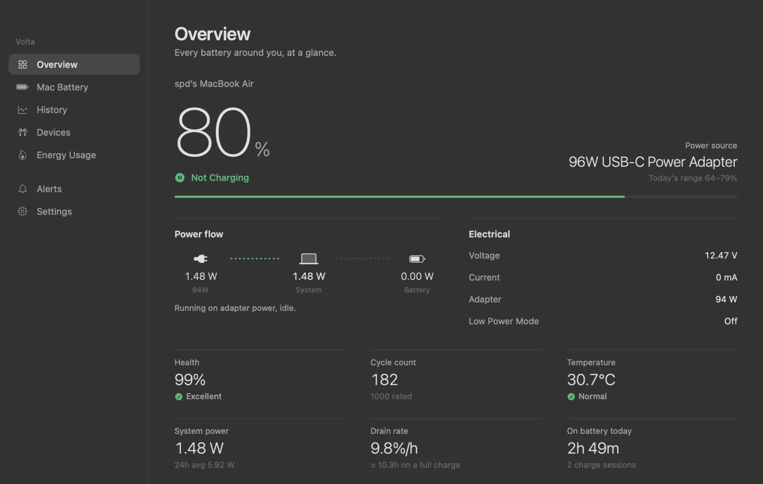The height and width of the screenshot is (484, 763).
Task: Click the 99% health value
Action: point(190,380)
